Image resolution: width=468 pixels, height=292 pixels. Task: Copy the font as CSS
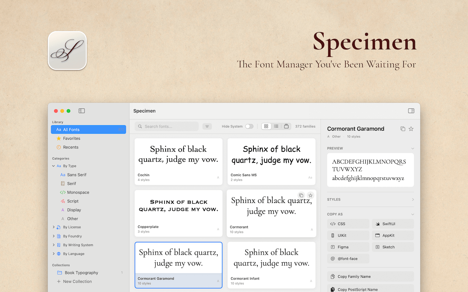click(x=348, y=223)
